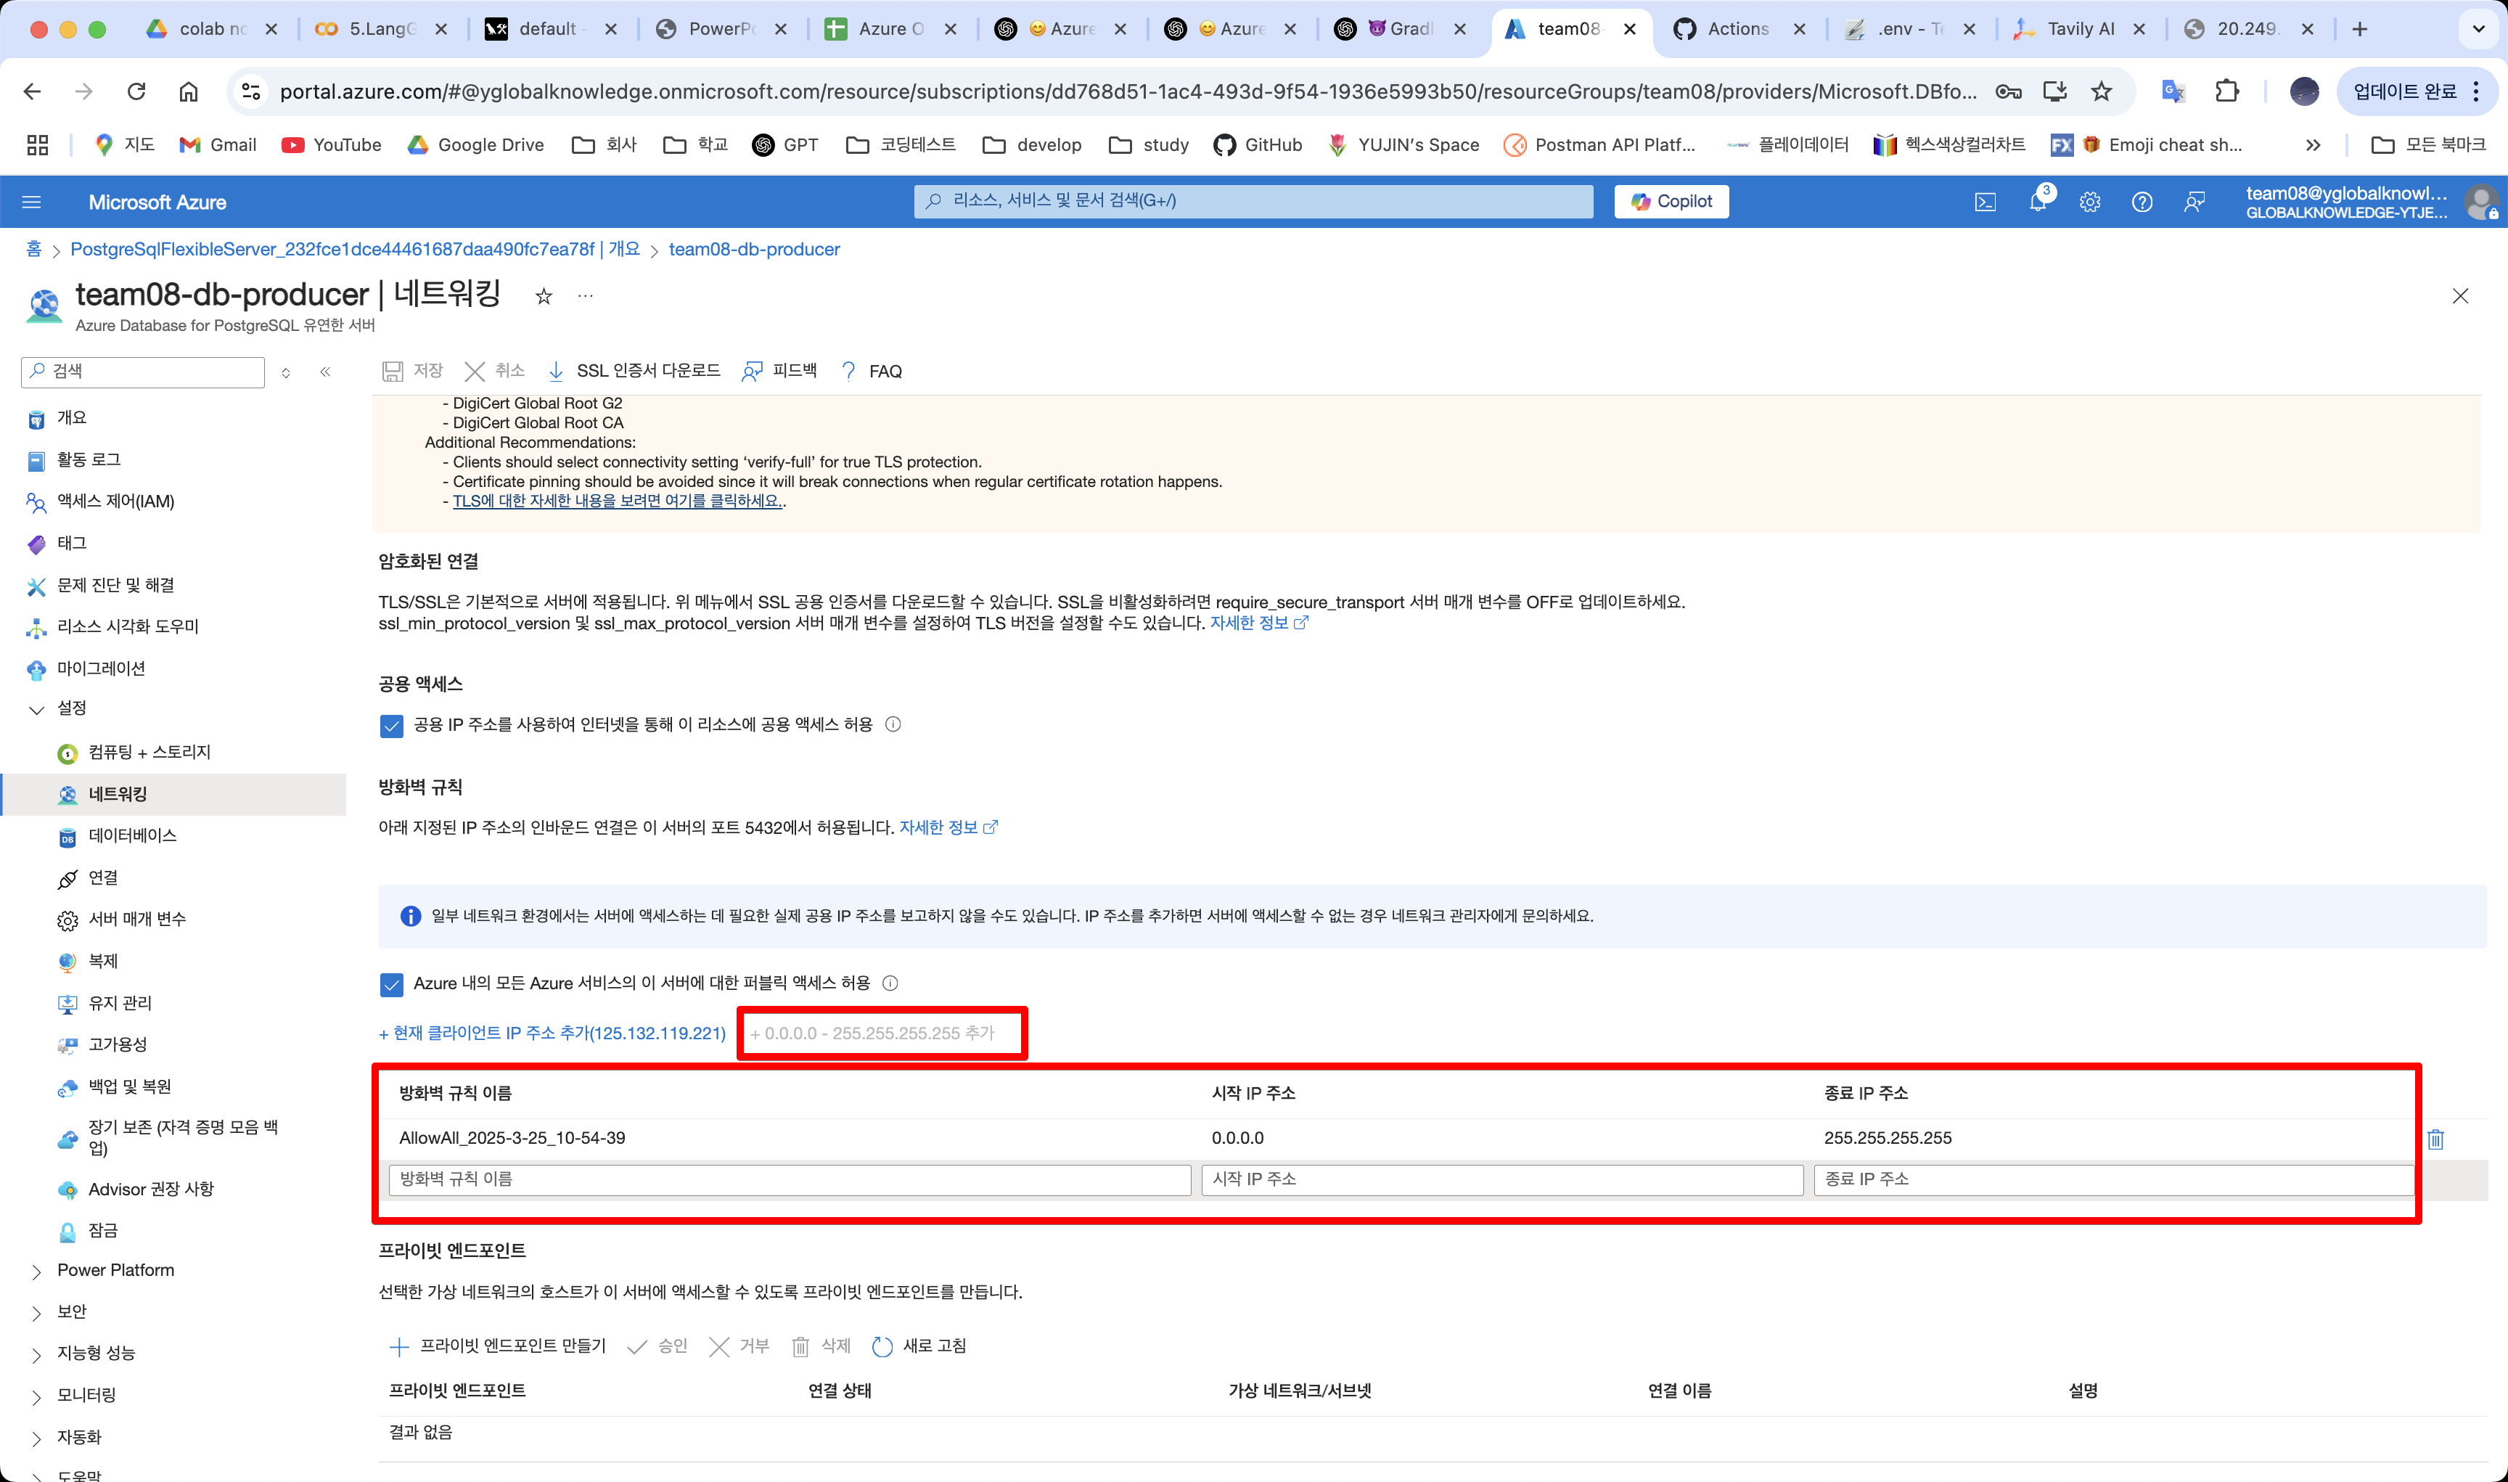Viewport: 2508px width, 1482px height.
Task: Add current client IP address 125.132.119.221
Action: coord(552,1033)
